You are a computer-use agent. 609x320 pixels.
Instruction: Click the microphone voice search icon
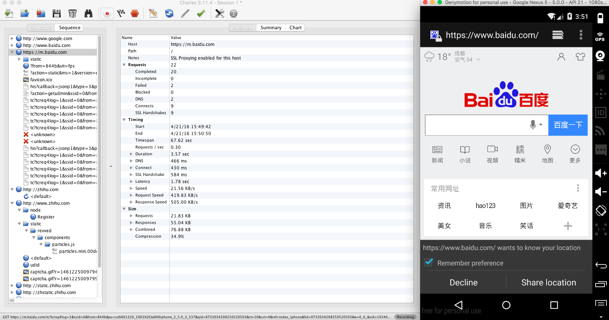click(x=533, y=125)
